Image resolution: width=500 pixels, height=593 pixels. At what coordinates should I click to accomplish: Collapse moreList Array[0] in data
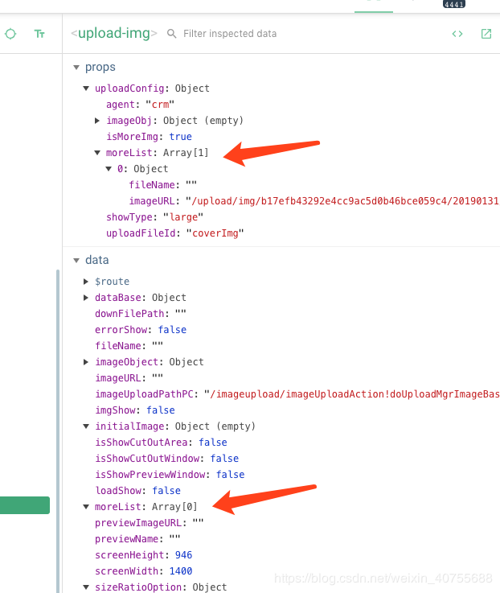(x=86, y=507)
